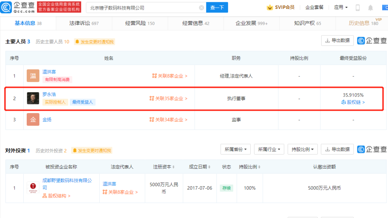Enable 发生变更时通知我 for 主要人员
The height and width of the screenshot is (218, 388).
coord(95,42)
